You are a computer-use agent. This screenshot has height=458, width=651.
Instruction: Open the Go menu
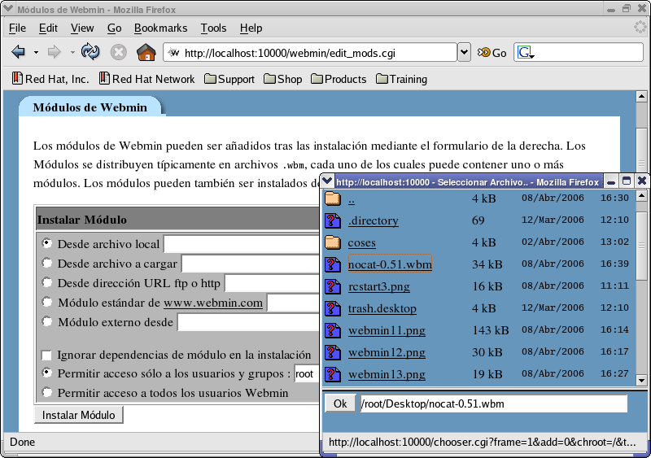point(114,28)
